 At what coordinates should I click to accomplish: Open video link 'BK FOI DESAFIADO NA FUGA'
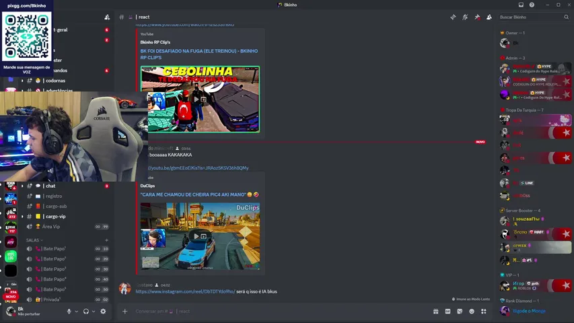199,55
